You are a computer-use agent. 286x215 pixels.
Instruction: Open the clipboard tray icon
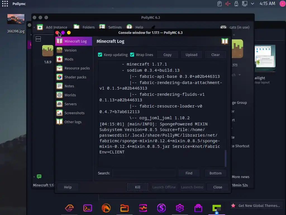220,4
